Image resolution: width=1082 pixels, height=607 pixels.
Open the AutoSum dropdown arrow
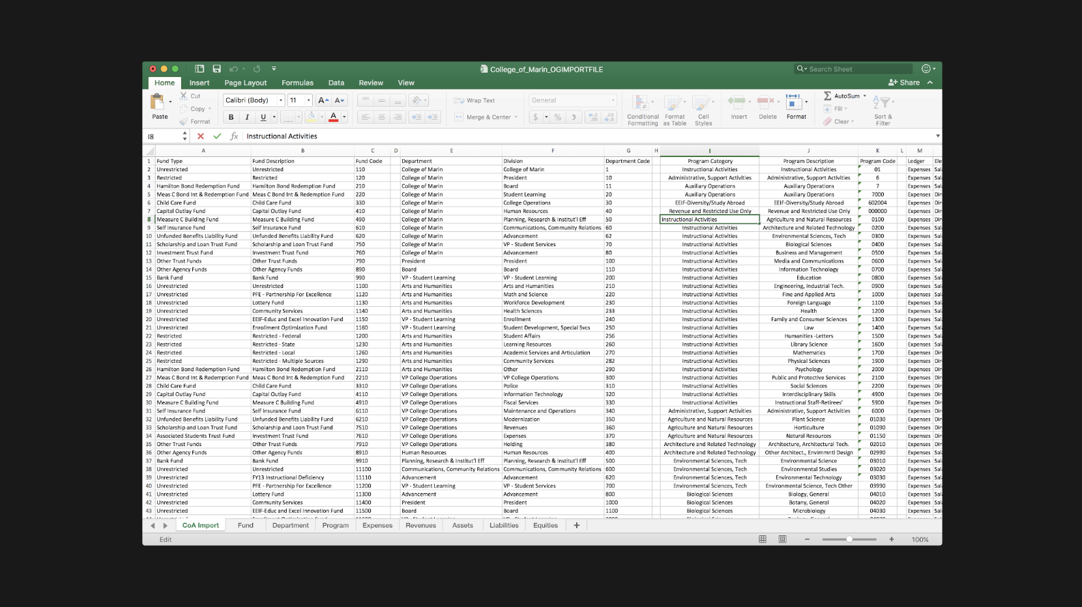(865, 96)
